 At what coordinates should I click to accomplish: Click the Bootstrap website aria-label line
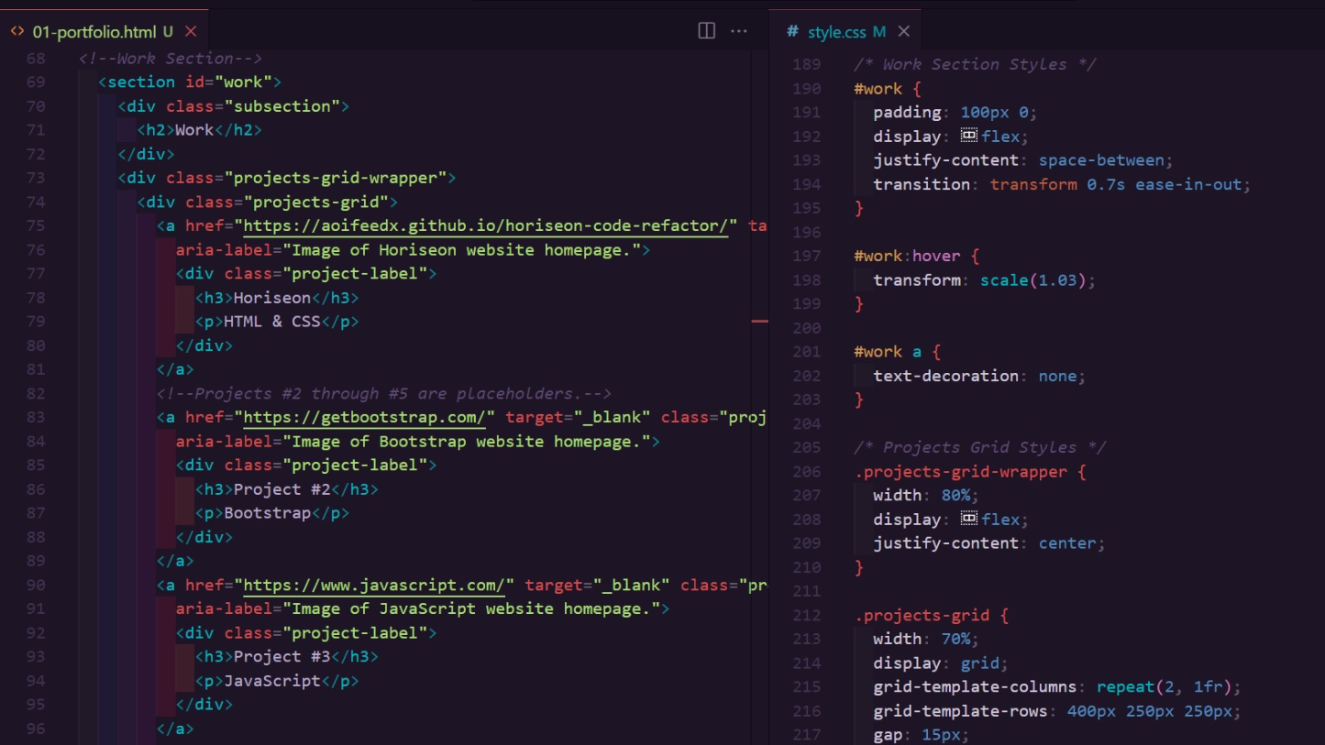point(418,441)
